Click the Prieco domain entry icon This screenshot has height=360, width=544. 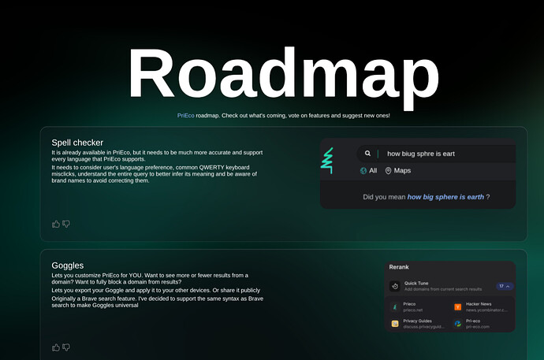pyautogui.click(x=395, y=306)
